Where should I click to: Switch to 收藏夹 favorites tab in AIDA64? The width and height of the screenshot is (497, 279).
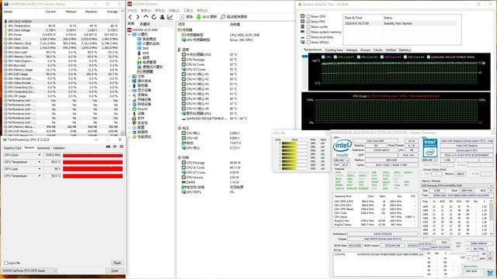click(x=145, y=24)
